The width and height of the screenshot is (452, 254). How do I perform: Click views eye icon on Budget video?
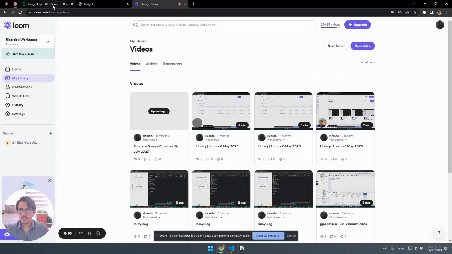[136, 159]
